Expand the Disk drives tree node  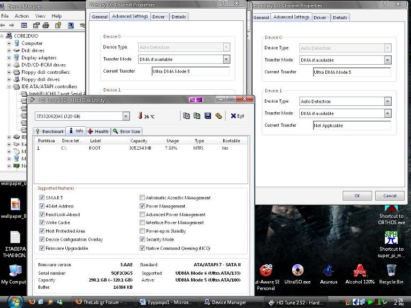point(9,50)
